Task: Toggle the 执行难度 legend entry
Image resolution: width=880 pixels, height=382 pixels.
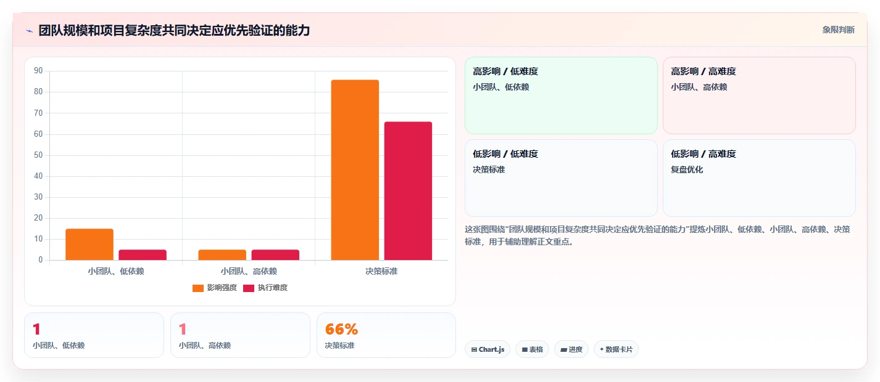Action: pyautogui.click(x=265, y=288)
